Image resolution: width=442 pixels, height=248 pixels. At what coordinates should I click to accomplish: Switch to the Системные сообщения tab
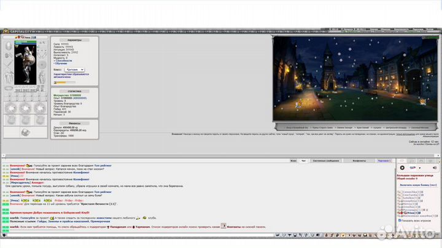[x=326, y=160]
